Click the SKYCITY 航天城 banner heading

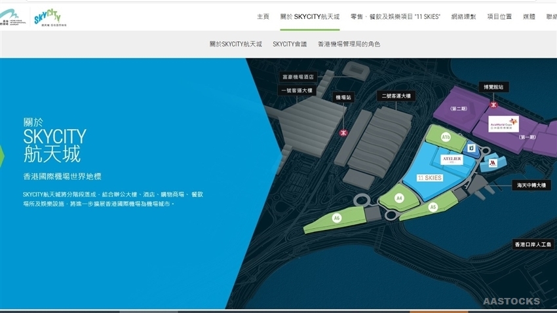tap(54, 141)
